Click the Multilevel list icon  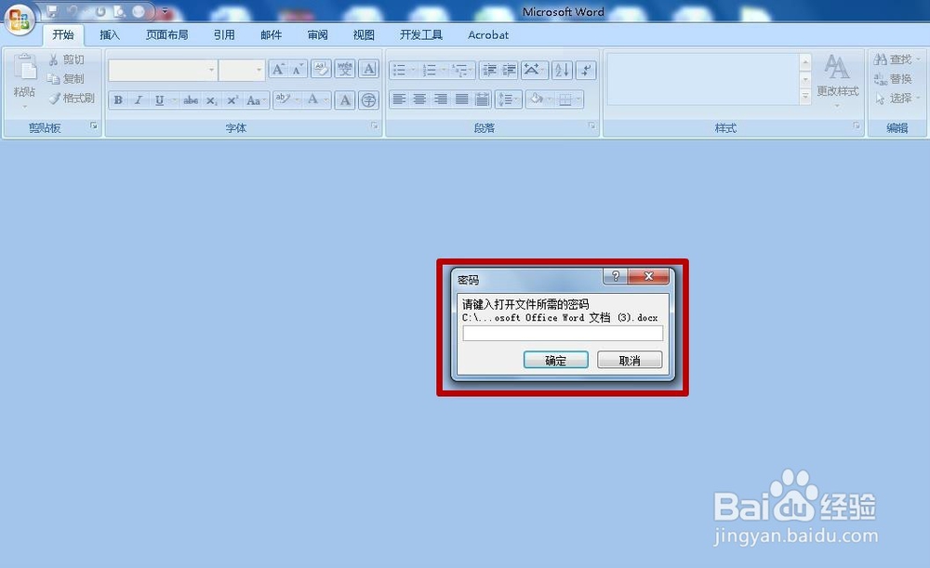459,71
